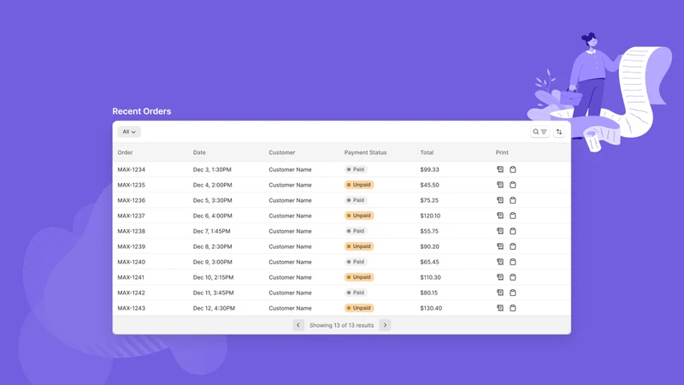Viewport: 684px width, 385px height.
Task: Go to next page of results
Action: (x=386, y=325)
